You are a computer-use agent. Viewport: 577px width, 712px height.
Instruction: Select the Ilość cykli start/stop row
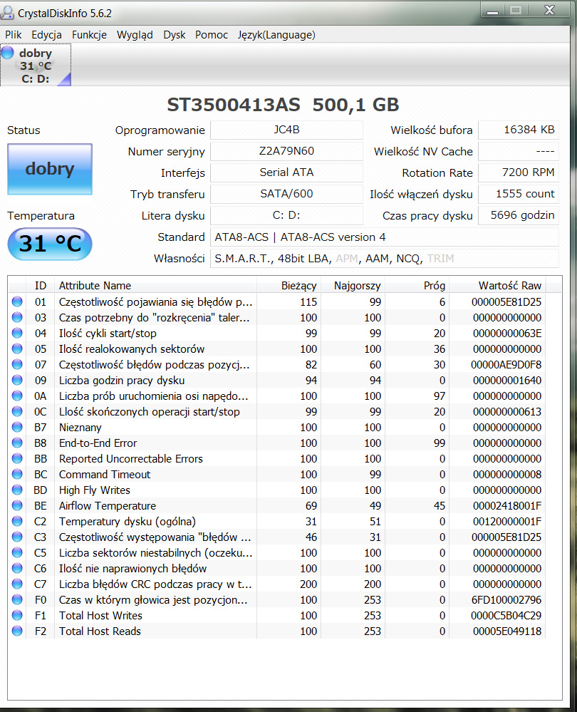(277, 333)
